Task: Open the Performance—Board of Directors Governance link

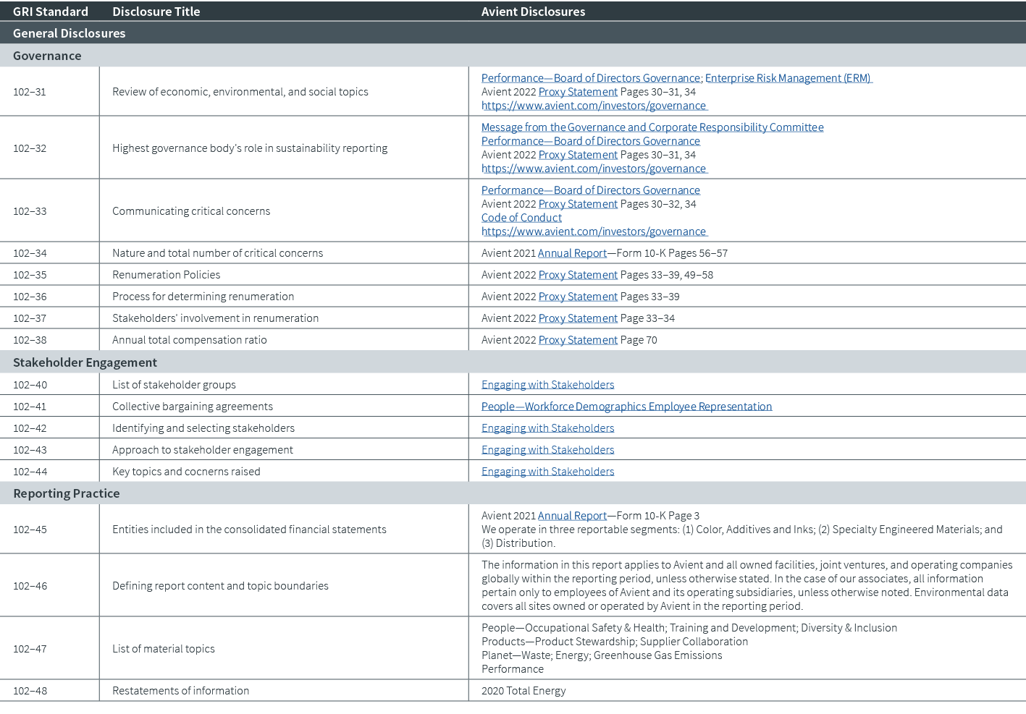Action: 590,77
